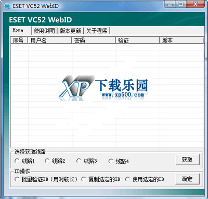
Task: Click the 密码 column header
Action: [x=94, y=41]
